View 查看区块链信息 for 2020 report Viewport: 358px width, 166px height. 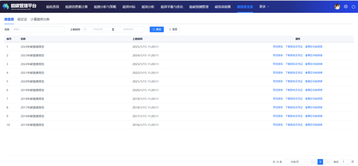tap(314, 81)
